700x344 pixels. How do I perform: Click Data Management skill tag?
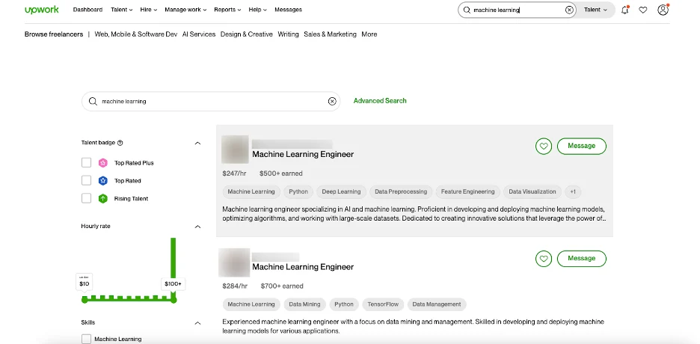437,304
